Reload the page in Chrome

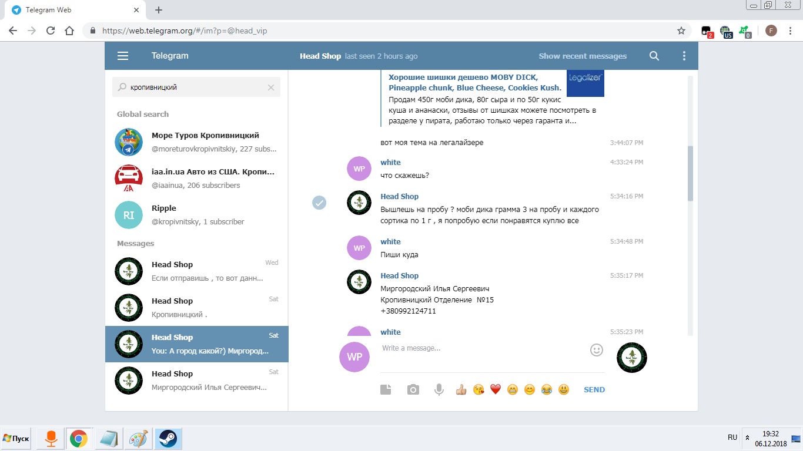(51, 31)
